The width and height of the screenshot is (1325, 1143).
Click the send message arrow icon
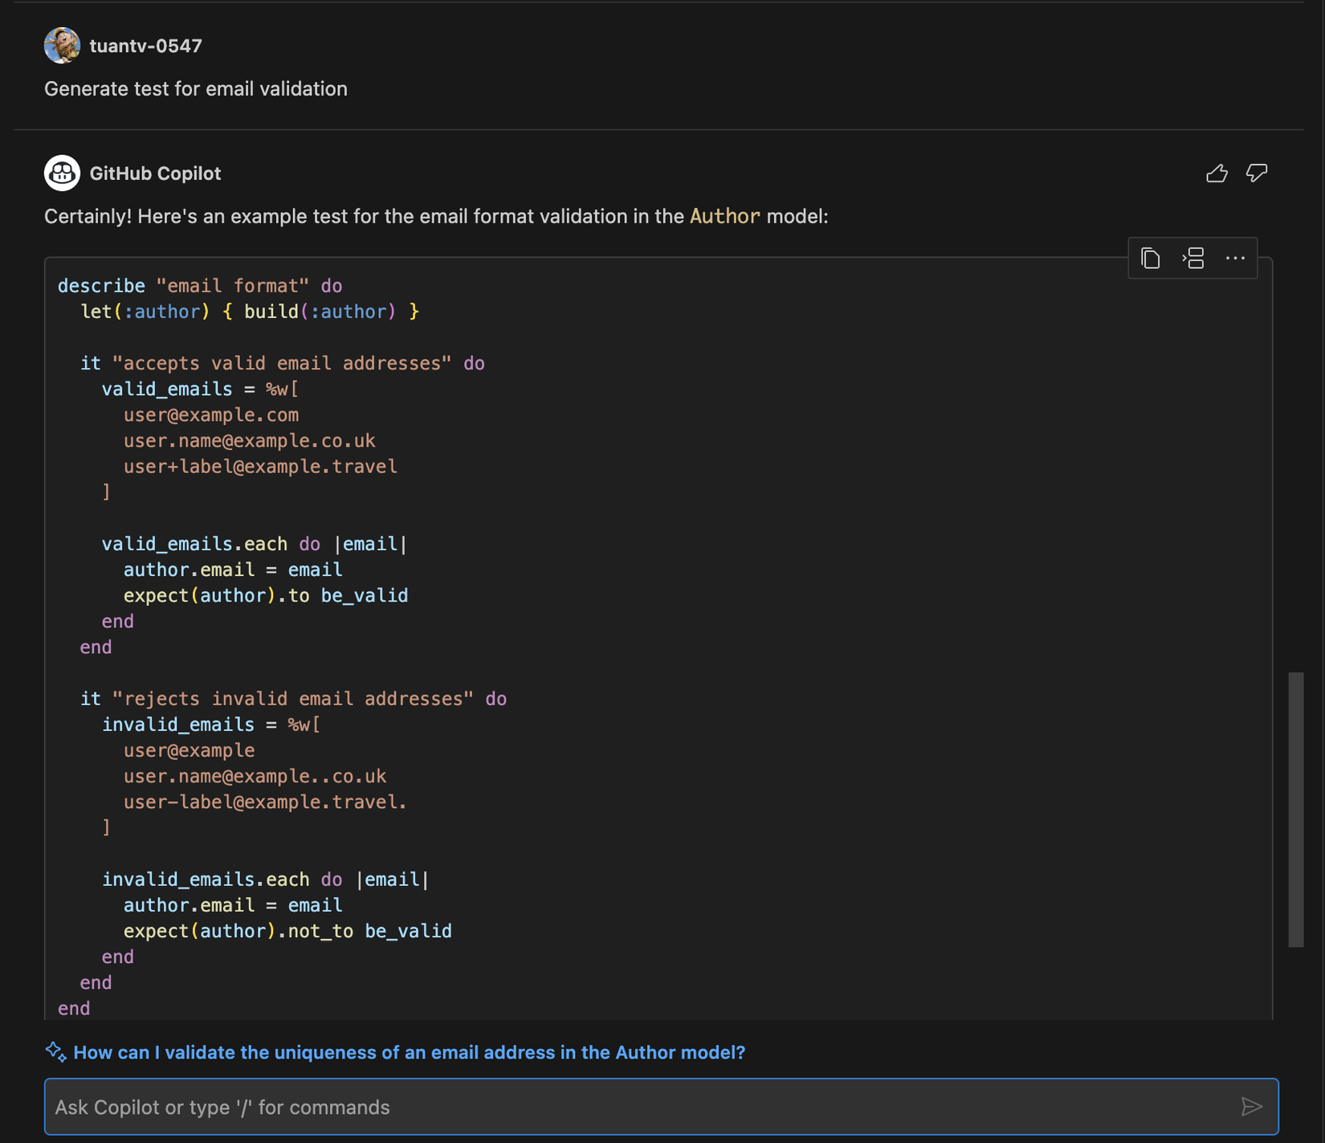click(x=1251, y=1107)
